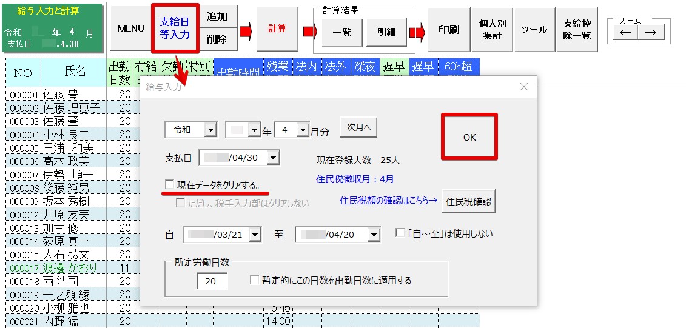Click the 所定労働日数 input field
Screen dimensions: 686x328
tap(212, 281)
